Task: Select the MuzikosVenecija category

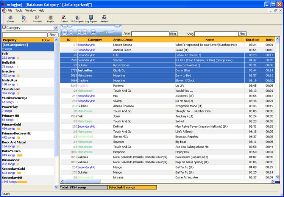Action: pyautogui.click(x=28, y=100)
